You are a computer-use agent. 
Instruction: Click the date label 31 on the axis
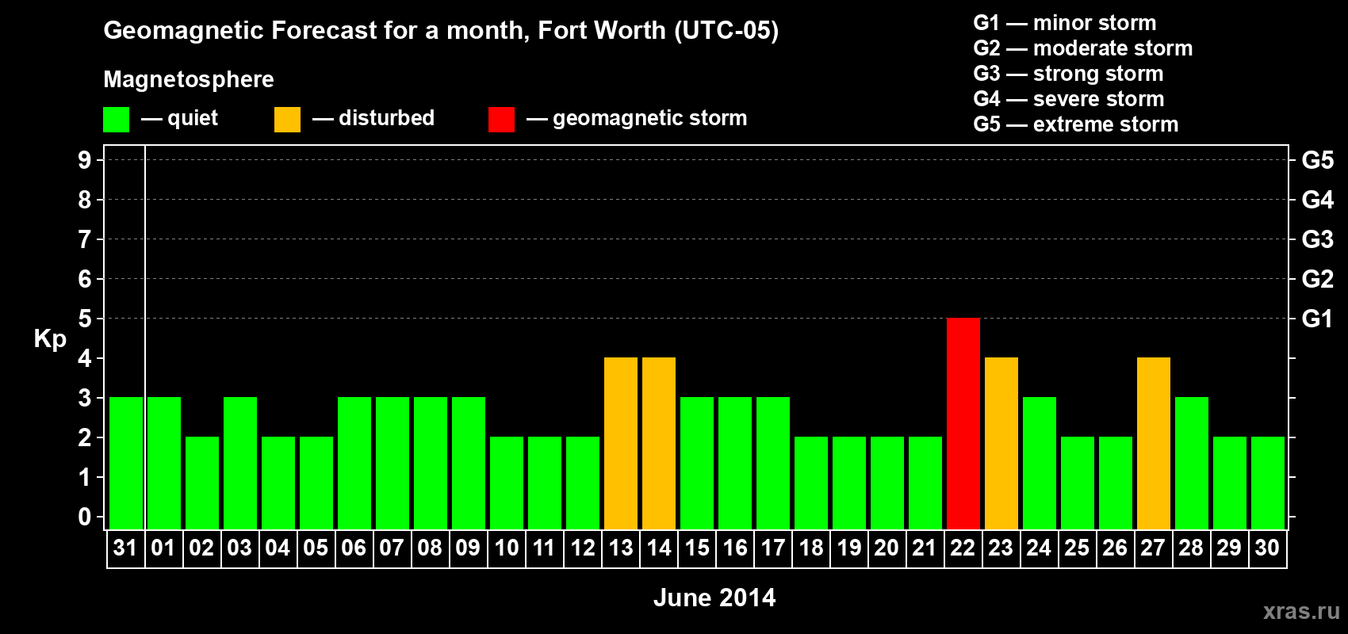(125, 548)
